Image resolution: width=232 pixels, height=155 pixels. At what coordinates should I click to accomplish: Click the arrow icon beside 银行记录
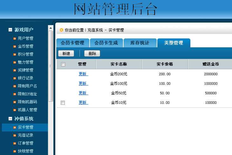pos(15,78)
